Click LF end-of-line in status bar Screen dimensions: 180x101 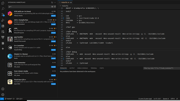click(x=177, y=99)
